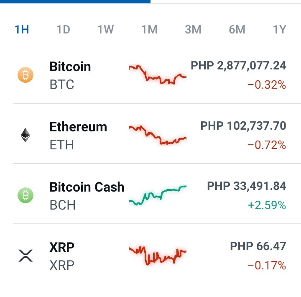Open the Ethereum price sparkline chart

(158, 135)
